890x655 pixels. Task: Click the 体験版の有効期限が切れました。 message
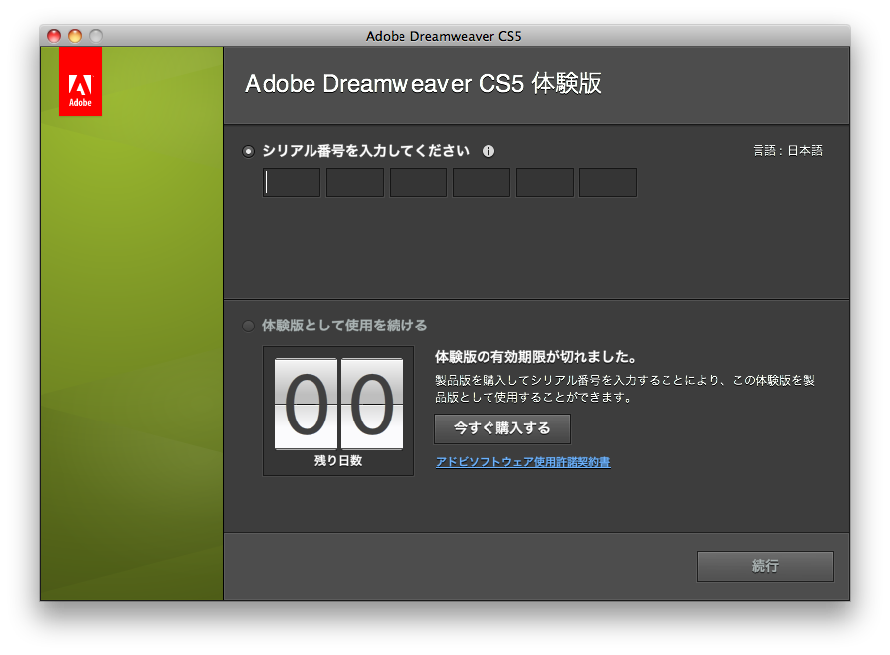536,357
